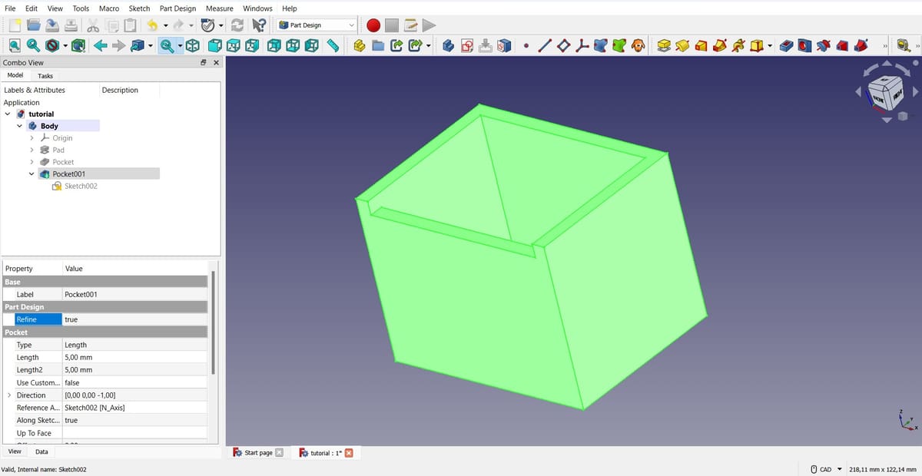
Task: Collapse the Pocket001 tree node
Action: [x=32, y=174]
